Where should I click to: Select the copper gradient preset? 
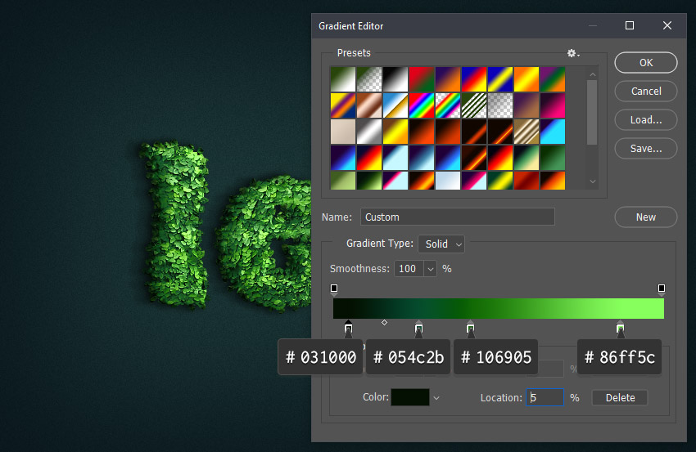tap(368, 105)
